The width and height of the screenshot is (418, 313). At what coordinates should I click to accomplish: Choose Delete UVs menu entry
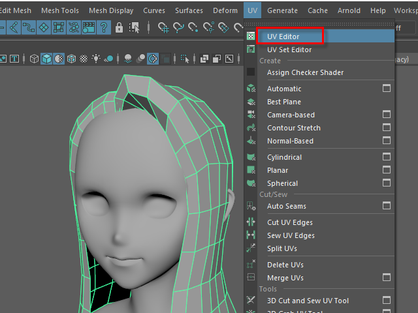[285, 265]
